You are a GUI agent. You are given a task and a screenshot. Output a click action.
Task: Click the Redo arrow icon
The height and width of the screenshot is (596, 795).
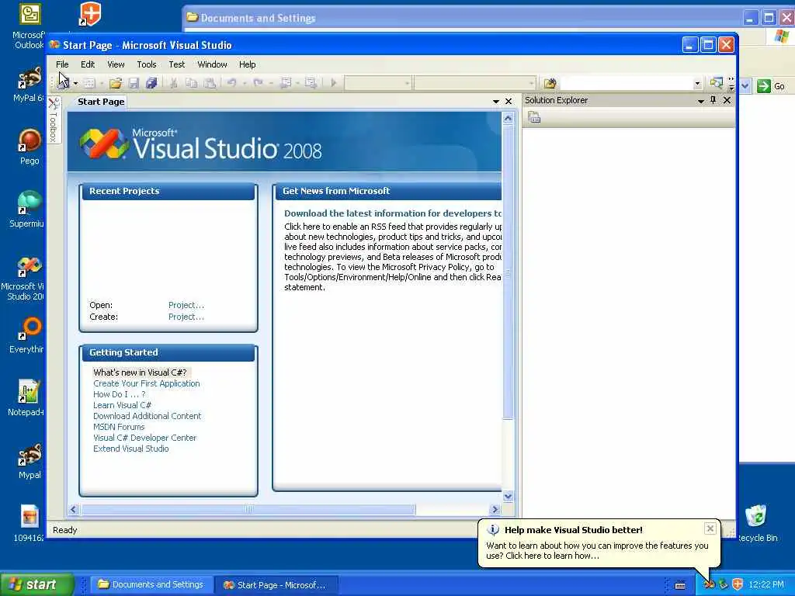click(258, 83)
